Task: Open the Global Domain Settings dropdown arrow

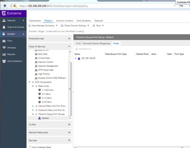Action: [88, 26]
